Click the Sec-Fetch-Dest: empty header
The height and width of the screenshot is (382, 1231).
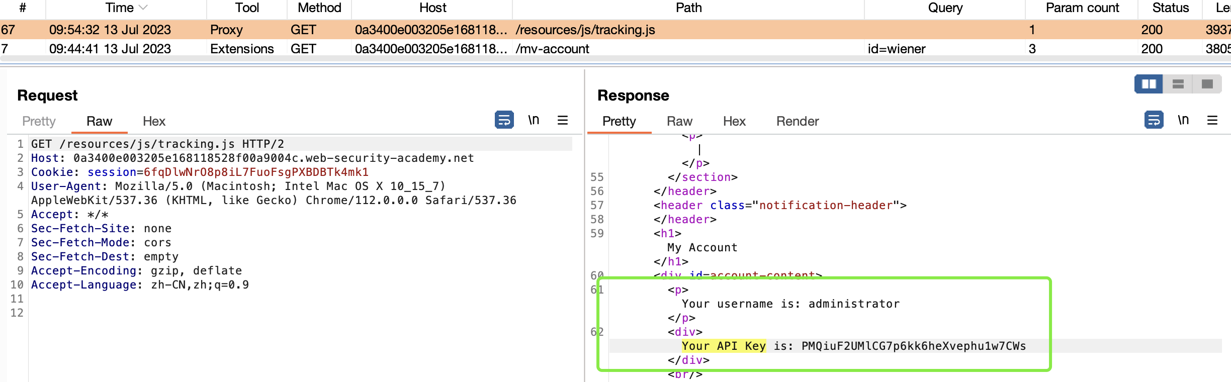[x=105, y=256]
